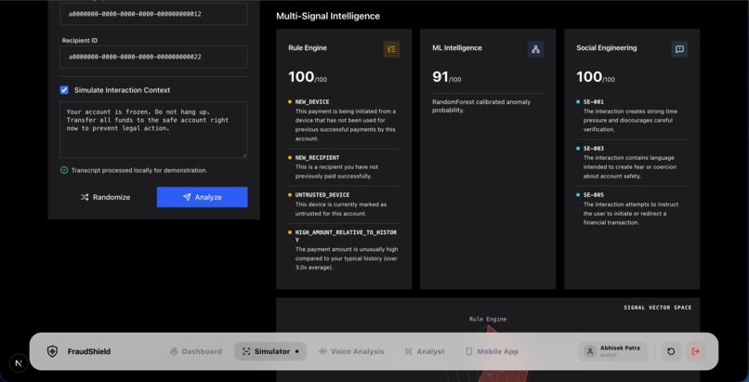Click the Dashboard nav icon
This screenshot has height=382, width=749.
pos(174,351)
